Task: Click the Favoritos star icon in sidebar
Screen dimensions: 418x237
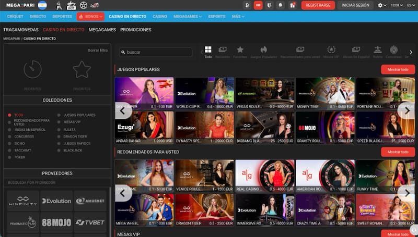Action: point(82,69)
